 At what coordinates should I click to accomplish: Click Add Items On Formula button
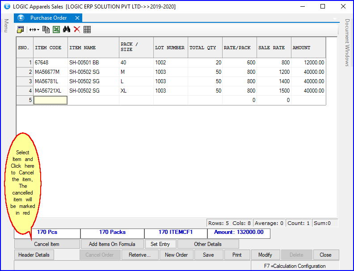click(x=112, y=244)
